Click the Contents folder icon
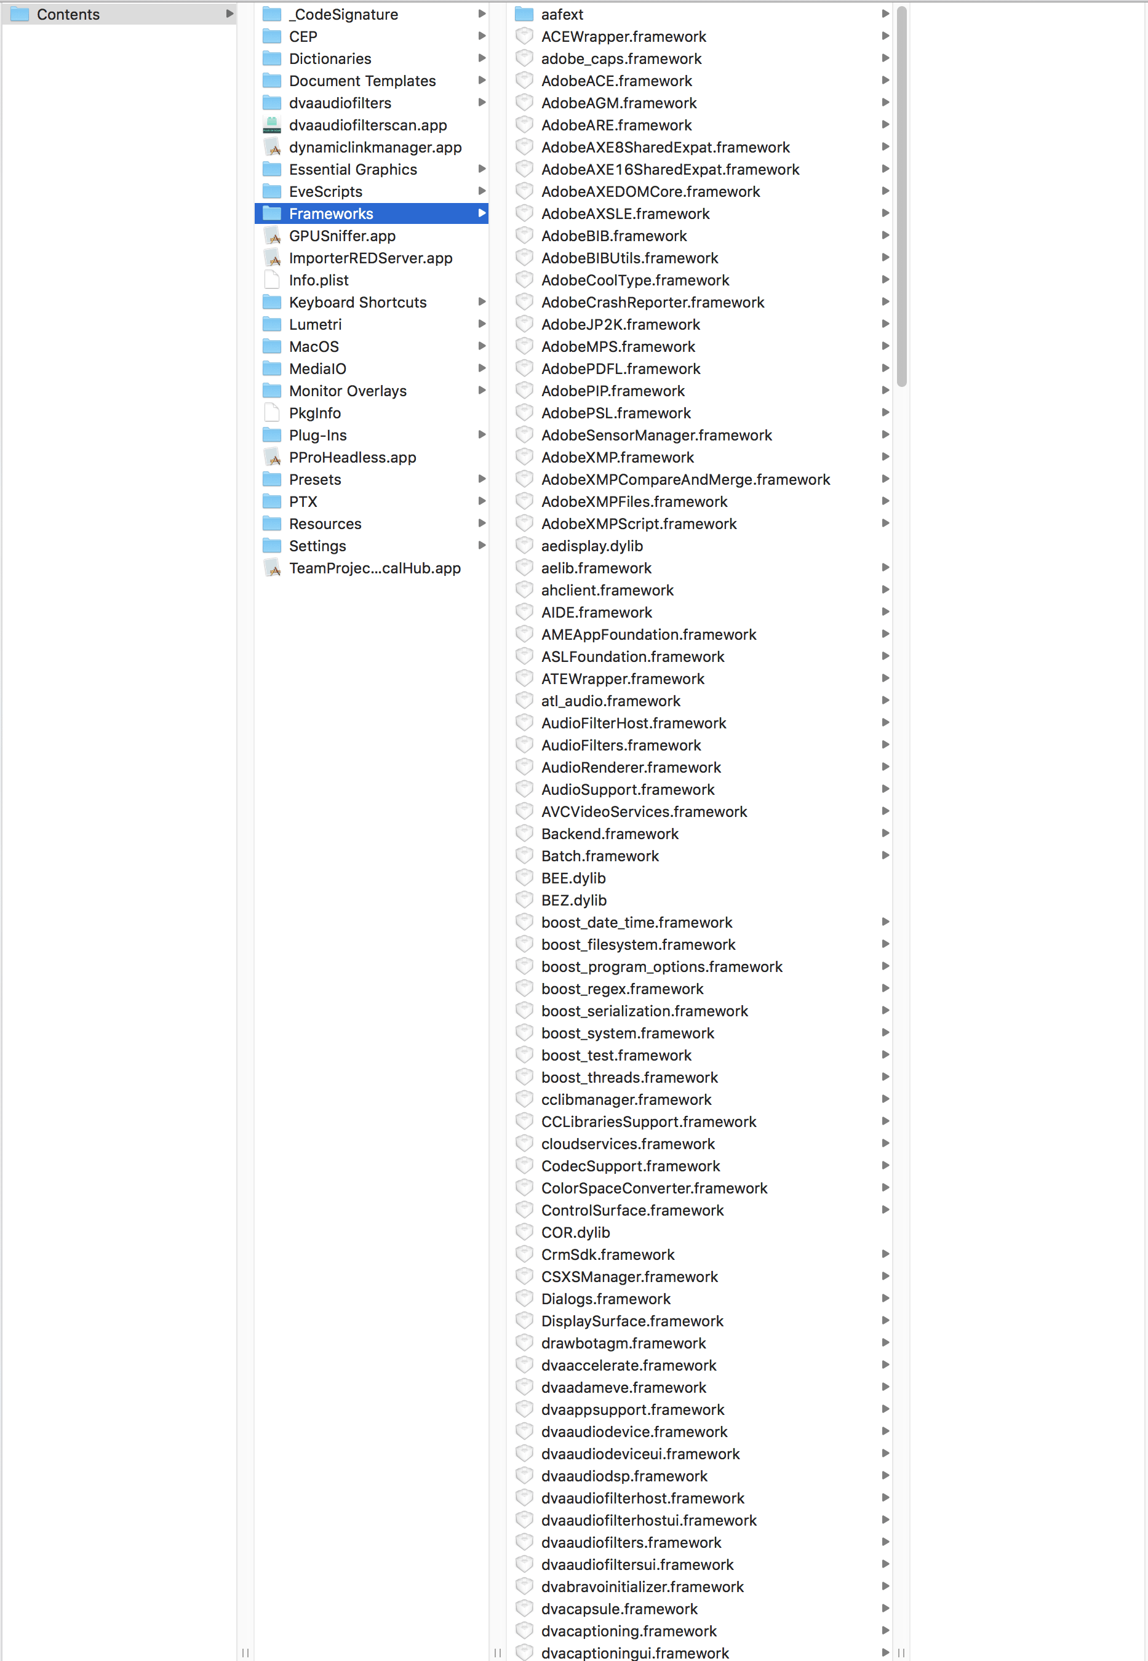This screenshot has height=1661, width=1148. pos(20,14)
